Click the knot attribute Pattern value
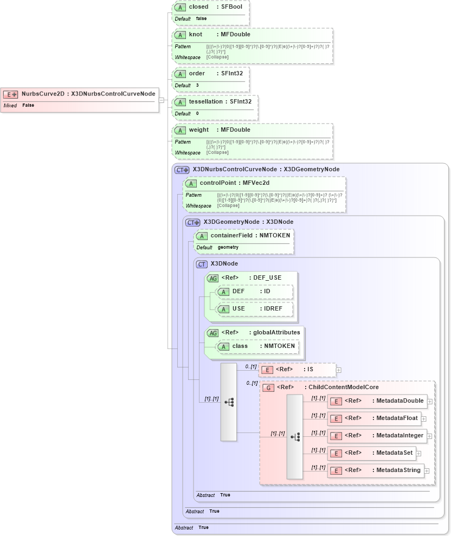 pyautogui.click(x=268, y=49)
